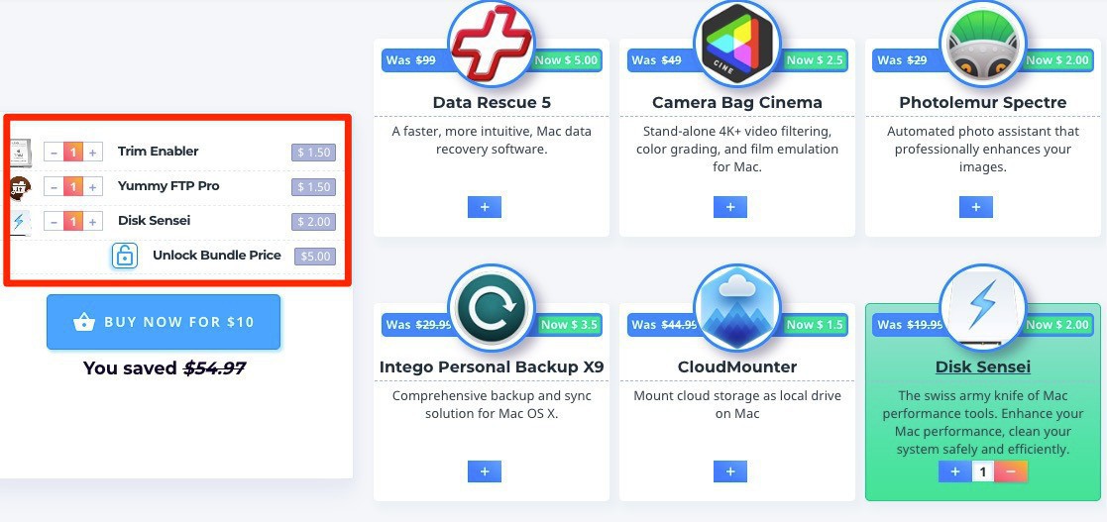Screen dimensions: 1107x522
Task: Decrease Trim Enabler quantity in cart
Action: point(54,152)
